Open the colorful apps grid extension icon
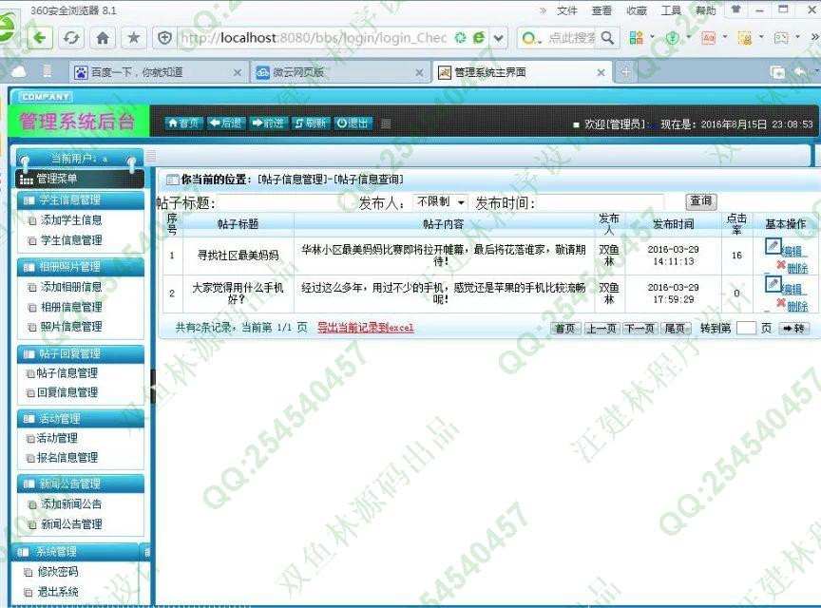821x608 pixels. 636,38
